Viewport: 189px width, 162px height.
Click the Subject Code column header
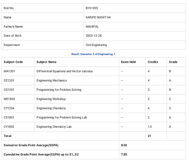pyautogui.click(x=13, y=62)
